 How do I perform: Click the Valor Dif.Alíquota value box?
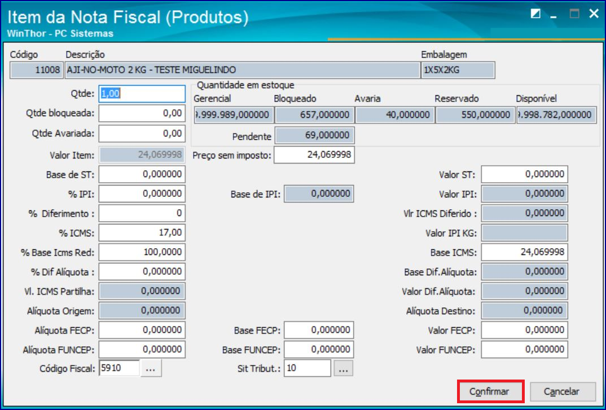tap(524, 291)
